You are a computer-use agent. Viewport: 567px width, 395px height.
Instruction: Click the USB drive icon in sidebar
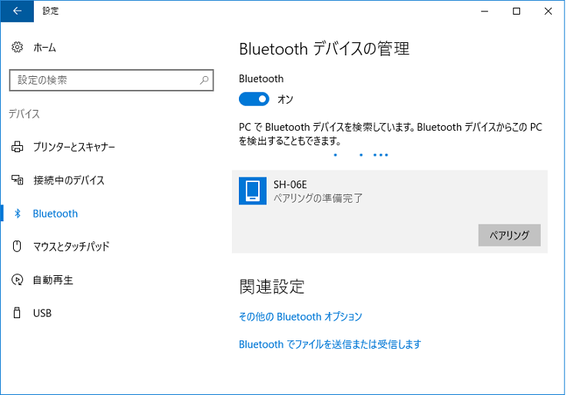pyautogui.click(x=17, y=313)
